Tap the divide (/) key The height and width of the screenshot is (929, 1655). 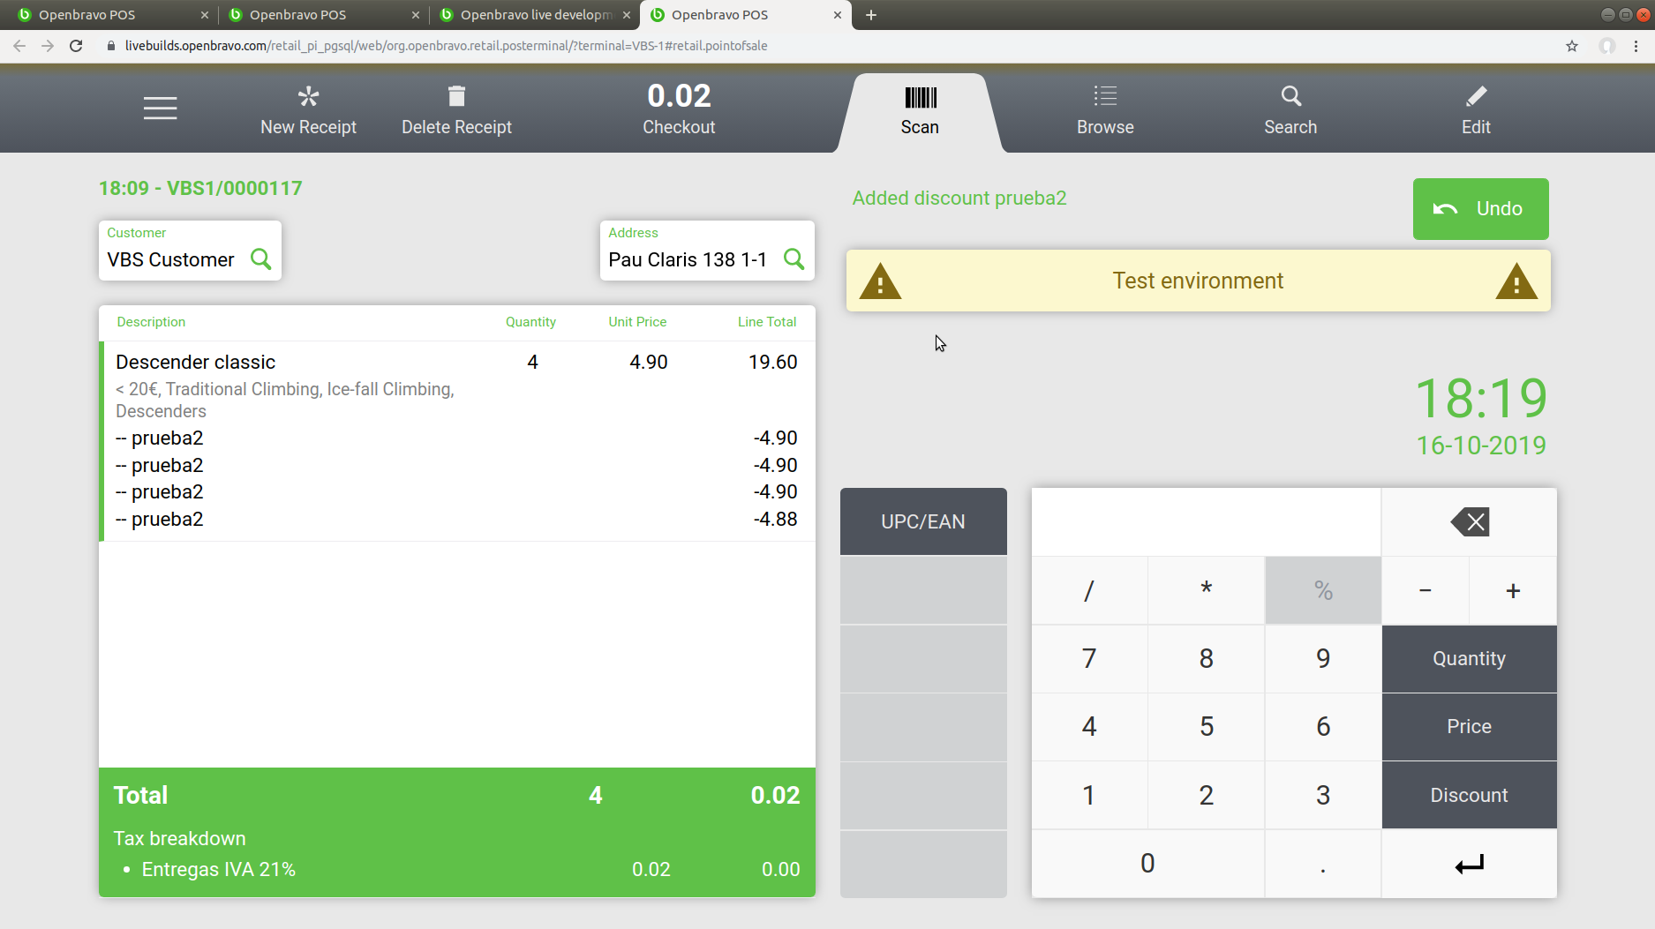coord(1089,590)
